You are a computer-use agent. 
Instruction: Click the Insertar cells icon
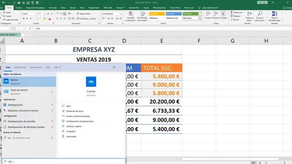209,14
